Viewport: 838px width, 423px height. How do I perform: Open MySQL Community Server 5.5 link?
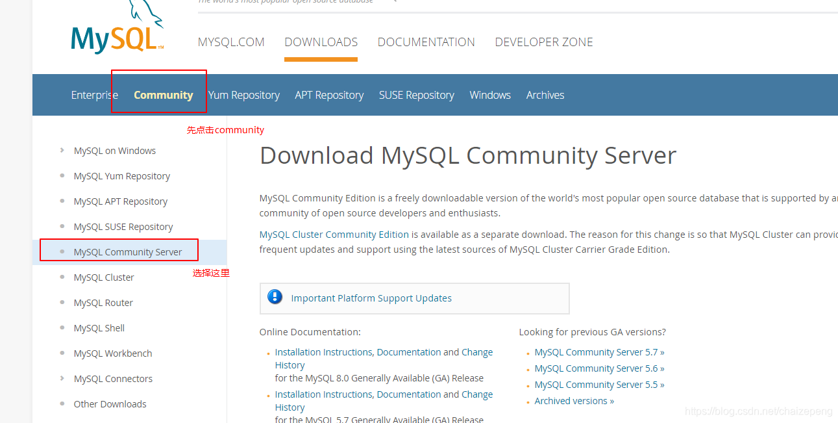599,385
